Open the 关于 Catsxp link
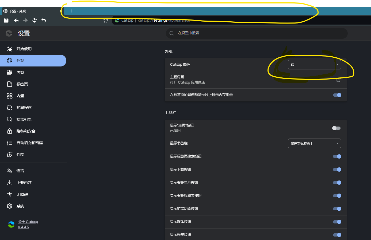This screenshot has height=240, width=371. [x=28, y=222]
